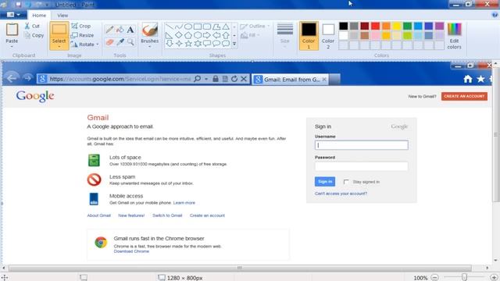Image resolution: width=500 pixels, height=281 pixels.
Task: Select the Pencil tool in Paint
Action: [109, 30]
